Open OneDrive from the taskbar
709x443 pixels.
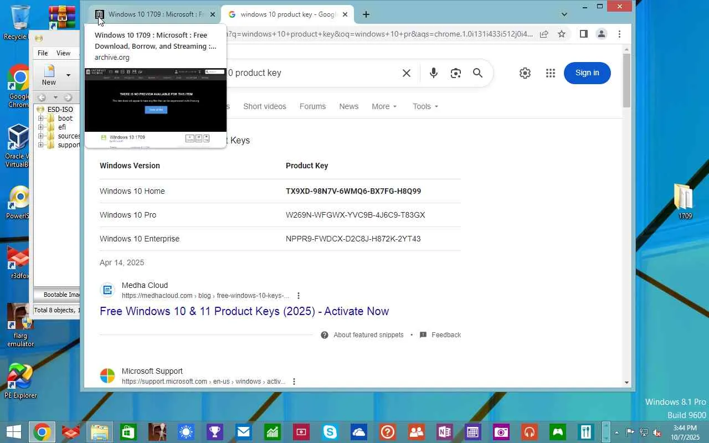(x=359, y=432)
